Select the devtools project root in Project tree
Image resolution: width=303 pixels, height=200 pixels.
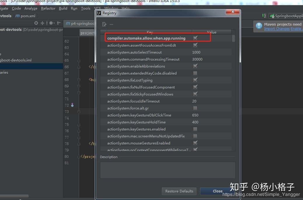[x=31, y=29]
